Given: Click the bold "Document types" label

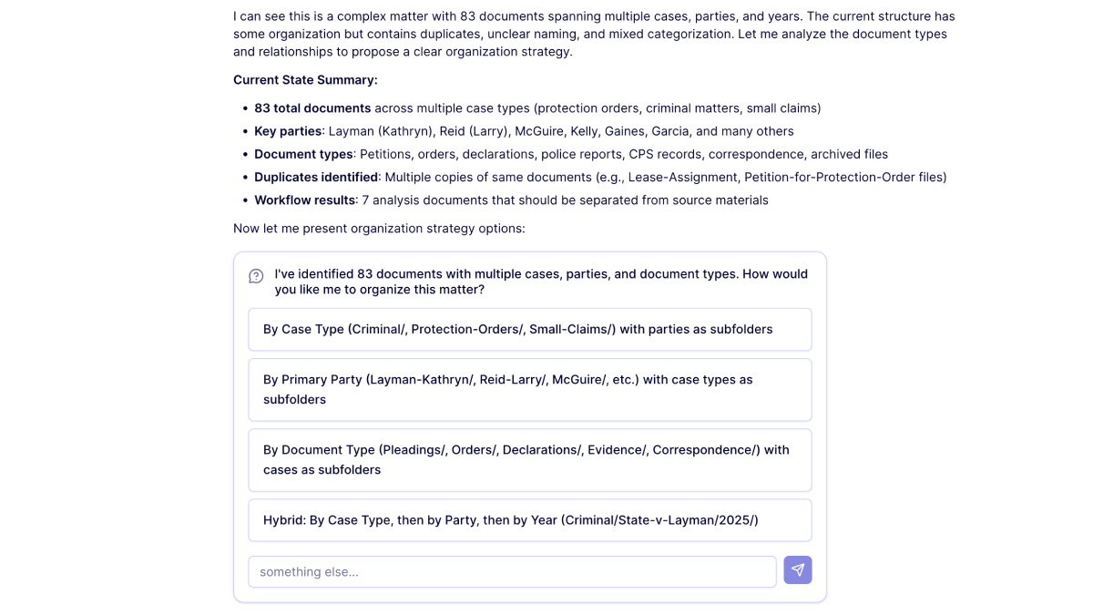Looking at the screenshot, I should click(303, 154).
